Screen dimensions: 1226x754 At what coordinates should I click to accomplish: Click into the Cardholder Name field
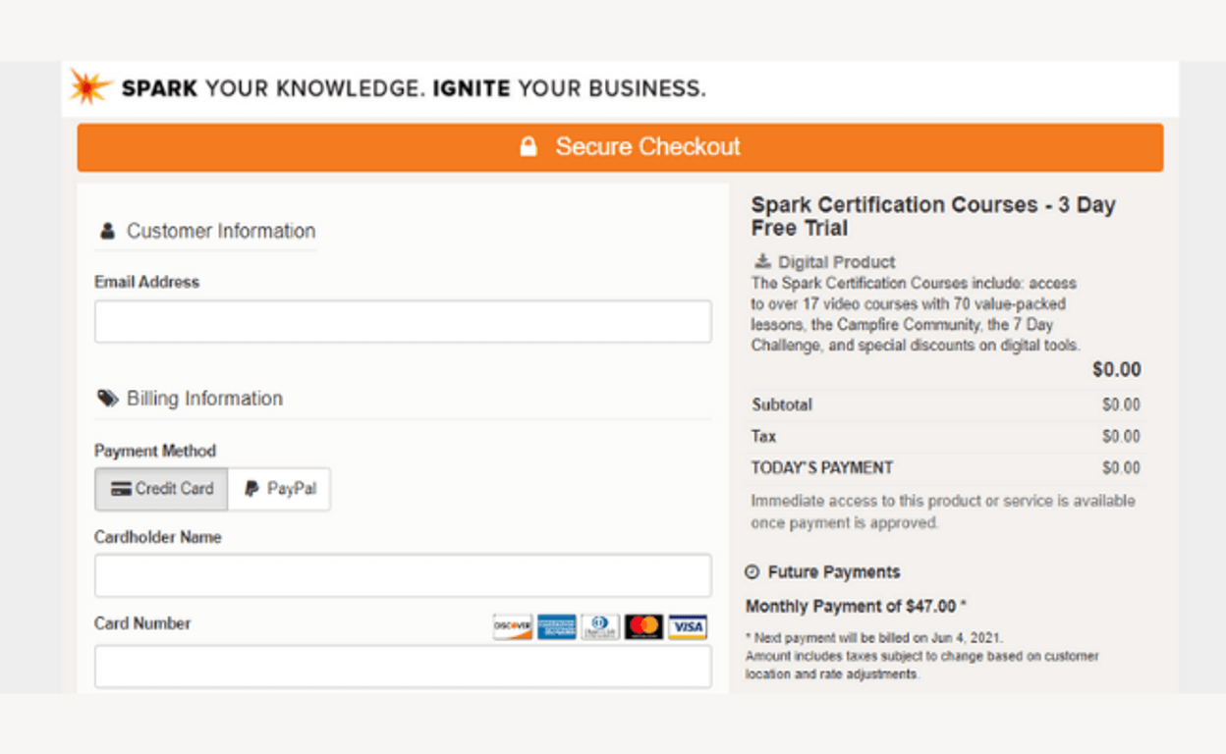(x=403, y=575)
